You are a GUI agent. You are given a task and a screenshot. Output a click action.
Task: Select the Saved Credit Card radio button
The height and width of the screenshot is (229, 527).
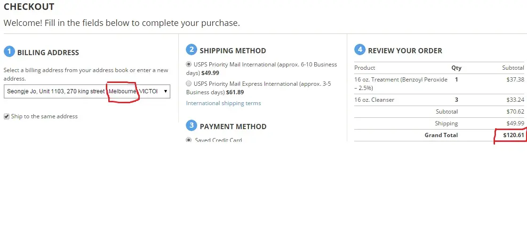pyautogui.click(x=189, y=140)
